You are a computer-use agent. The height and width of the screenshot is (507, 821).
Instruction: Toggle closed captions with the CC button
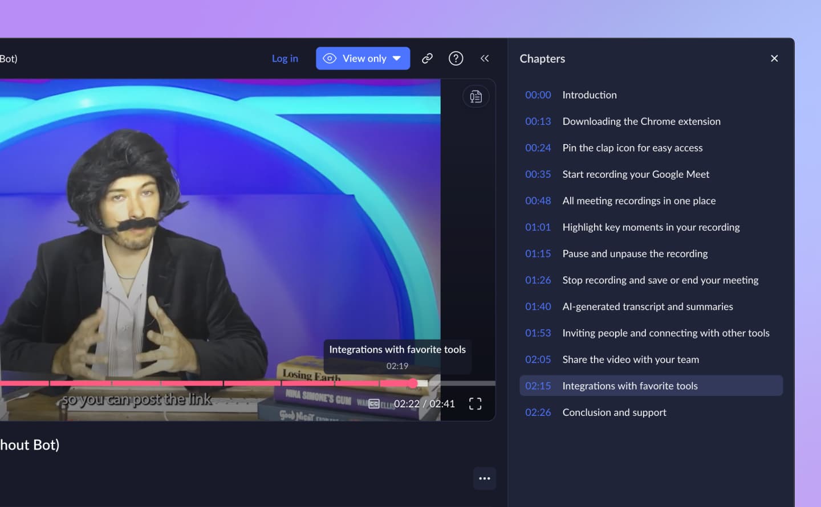click(373, 404)
